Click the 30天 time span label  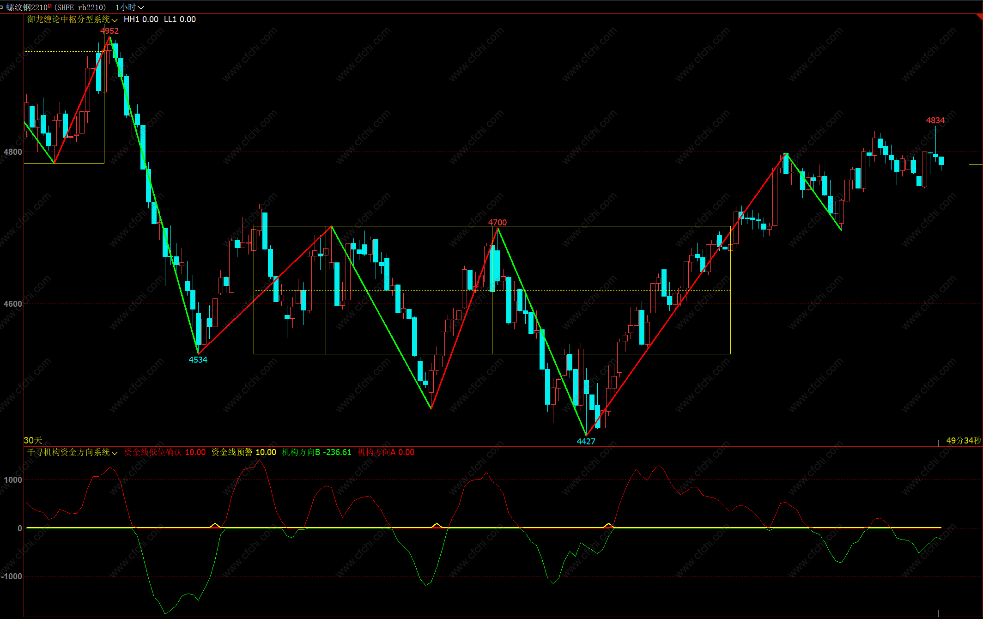(x=33, y=441)
